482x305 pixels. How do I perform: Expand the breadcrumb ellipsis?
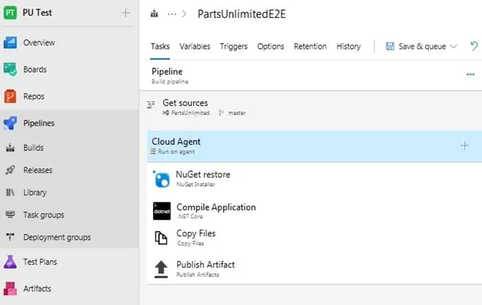pyautogui.click(x=172, y=14)
